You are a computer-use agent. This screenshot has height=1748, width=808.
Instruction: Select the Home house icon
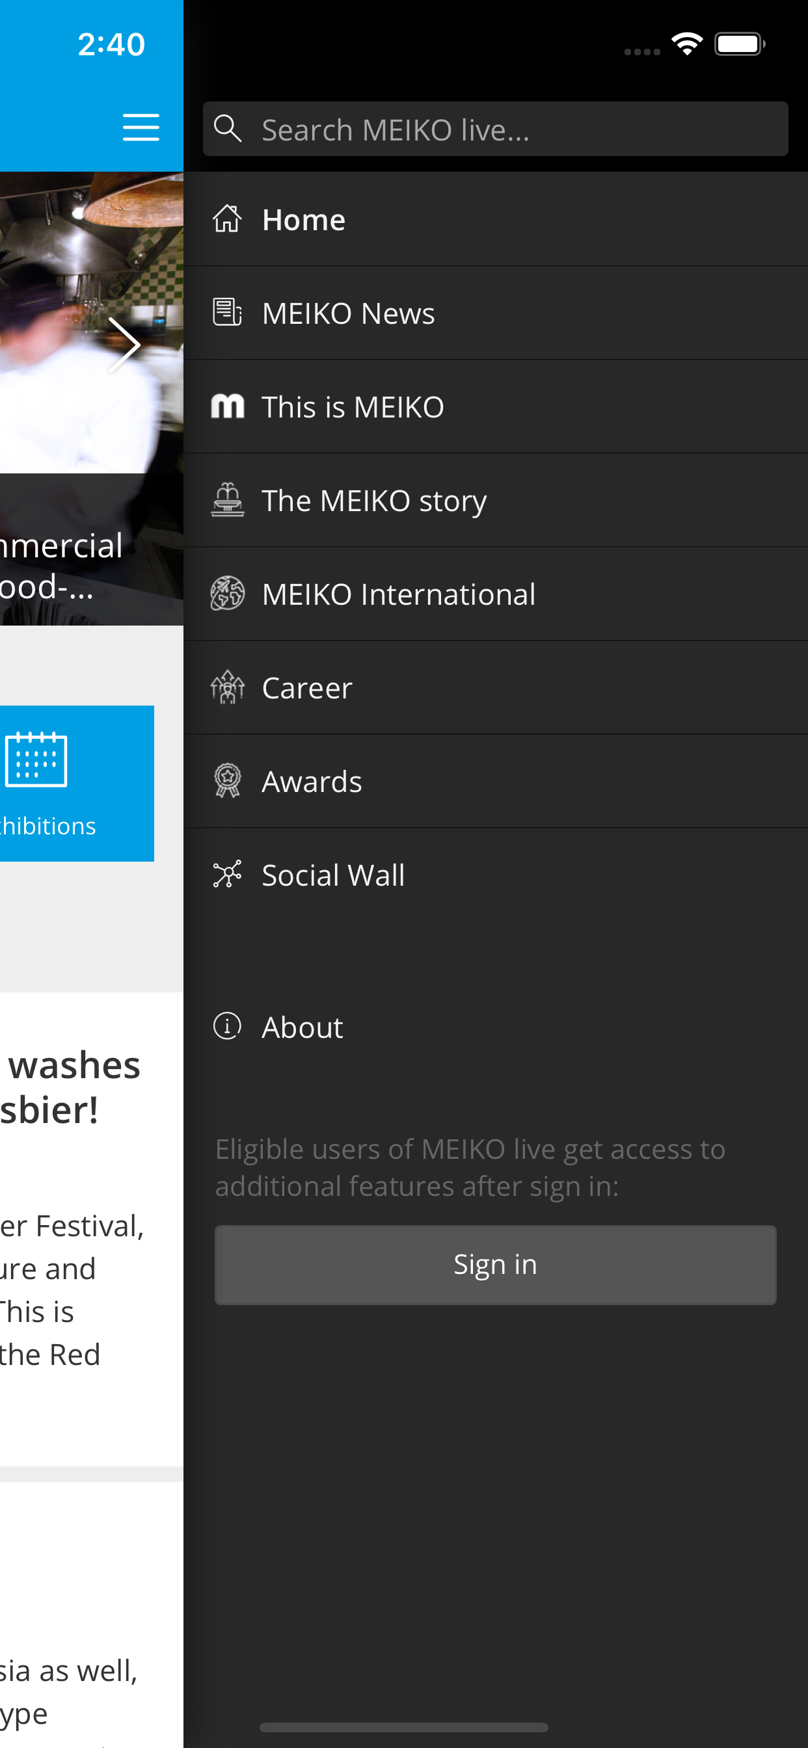tap(228, 218)
